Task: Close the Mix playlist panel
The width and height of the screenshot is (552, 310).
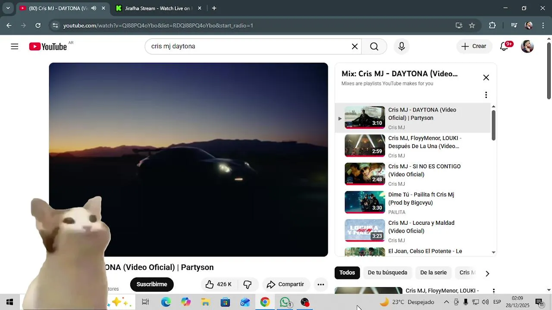Action: point(486,77)
